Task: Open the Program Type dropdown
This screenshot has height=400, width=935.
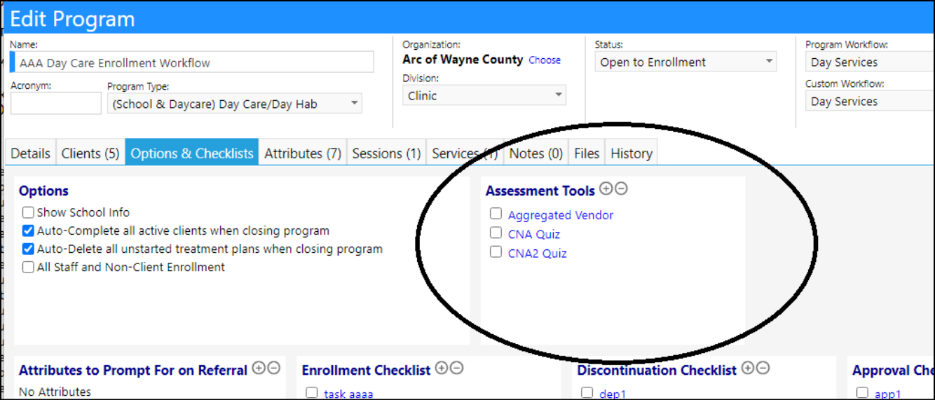Action: tap(235, 104)
